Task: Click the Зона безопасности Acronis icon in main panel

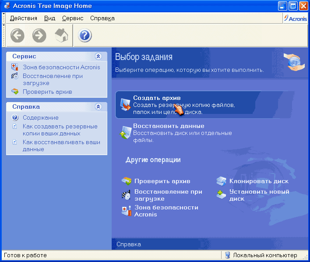Action: click(x=127, y=211)
